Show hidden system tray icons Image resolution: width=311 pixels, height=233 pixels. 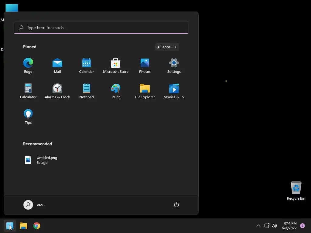pyautogui.click(x=258, y=226)
